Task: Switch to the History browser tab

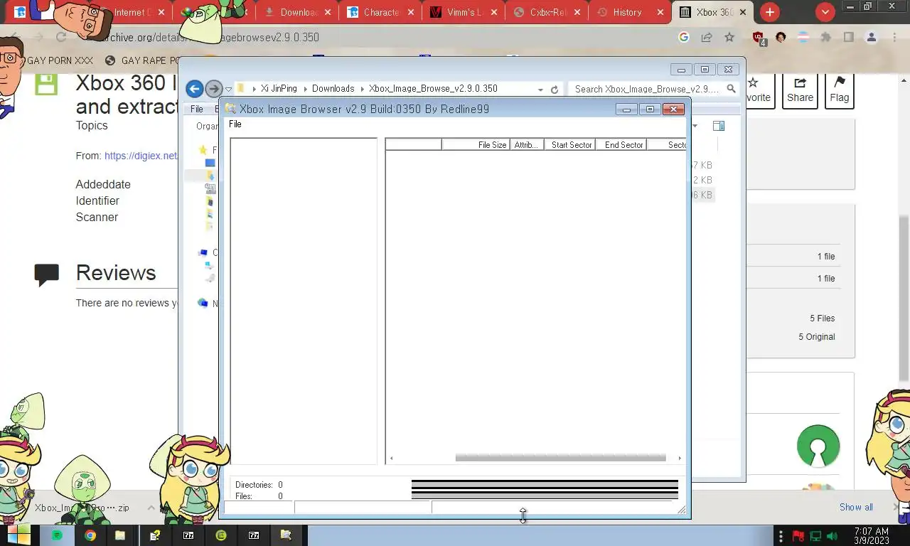Action: coord(630,12)
